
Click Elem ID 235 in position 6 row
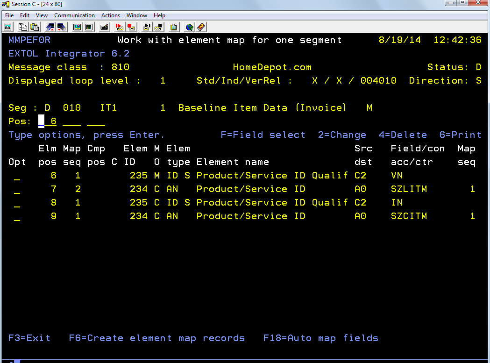click(x=138, y=175)
